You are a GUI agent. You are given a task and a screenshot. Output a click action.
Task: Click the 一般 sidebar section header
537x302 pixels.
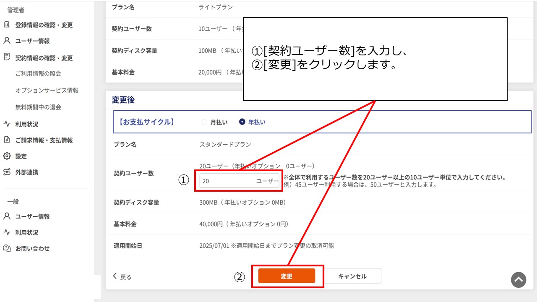click(x=13, y=201)
